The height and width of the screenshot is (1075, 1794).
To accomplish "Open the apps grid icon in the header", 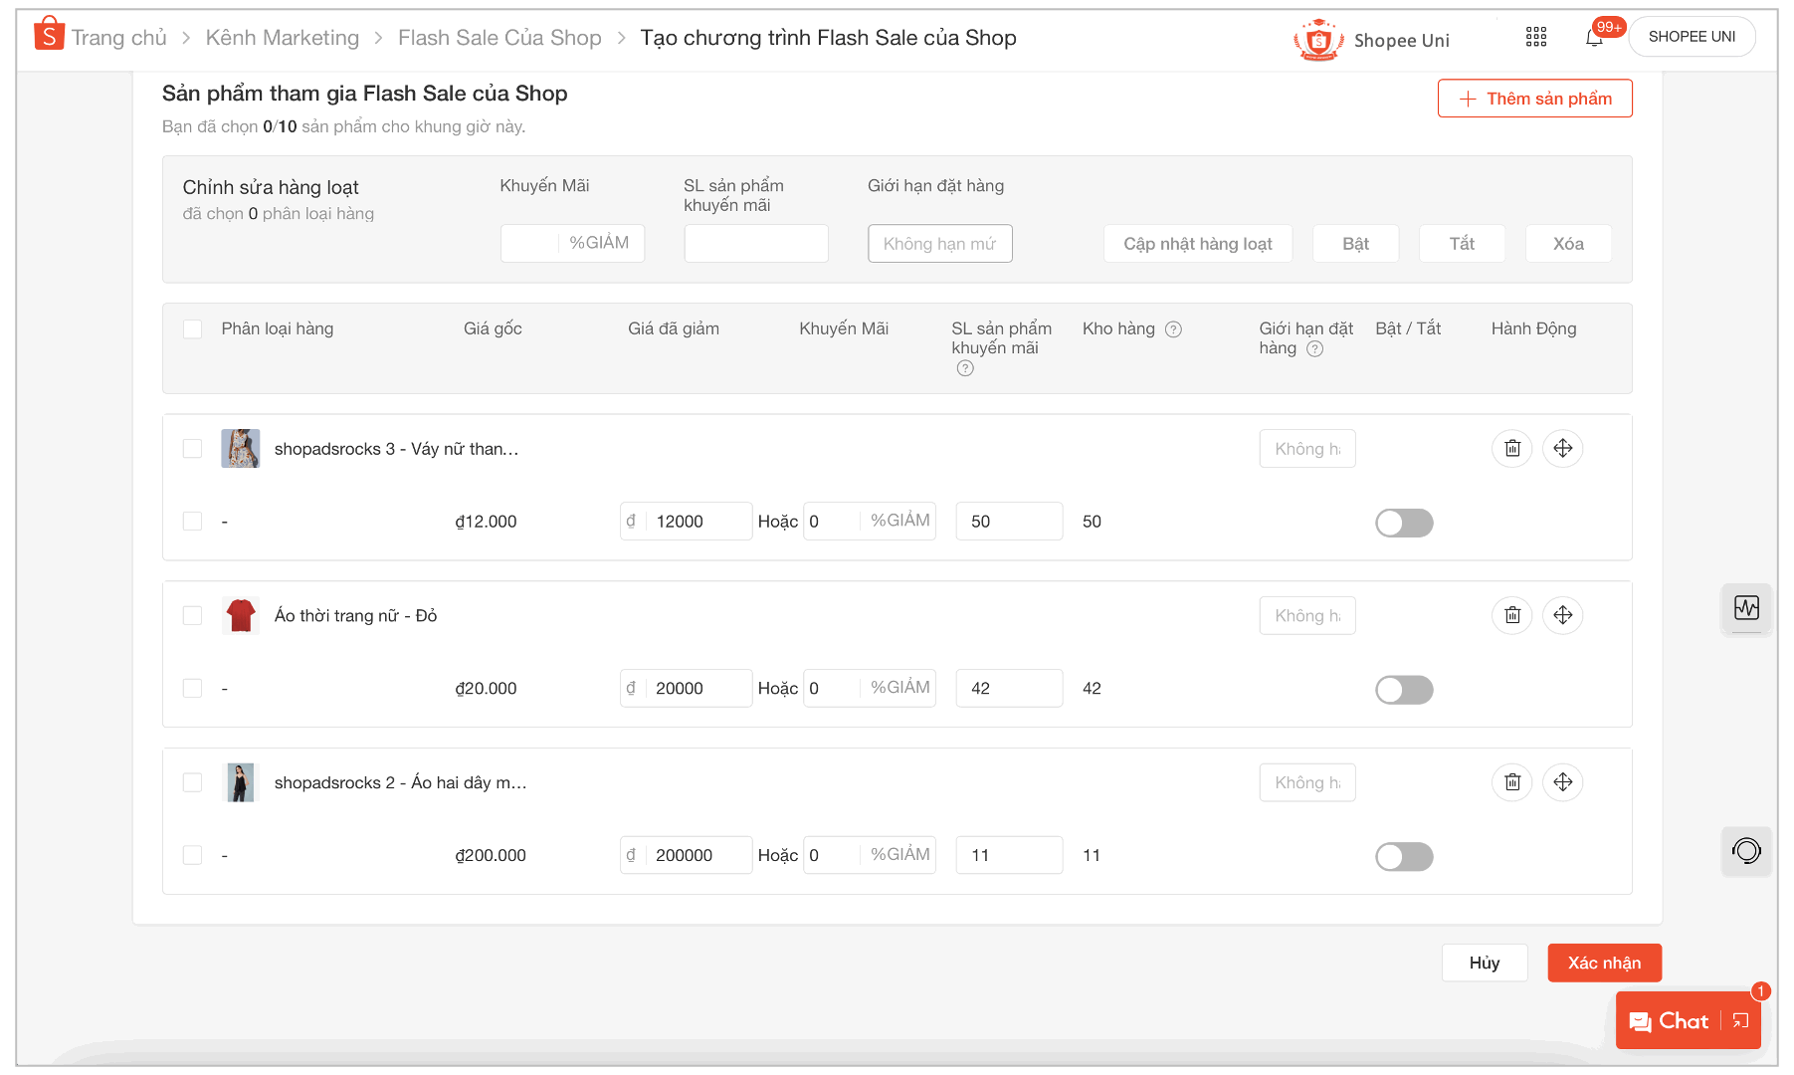I will [1535, 36].
